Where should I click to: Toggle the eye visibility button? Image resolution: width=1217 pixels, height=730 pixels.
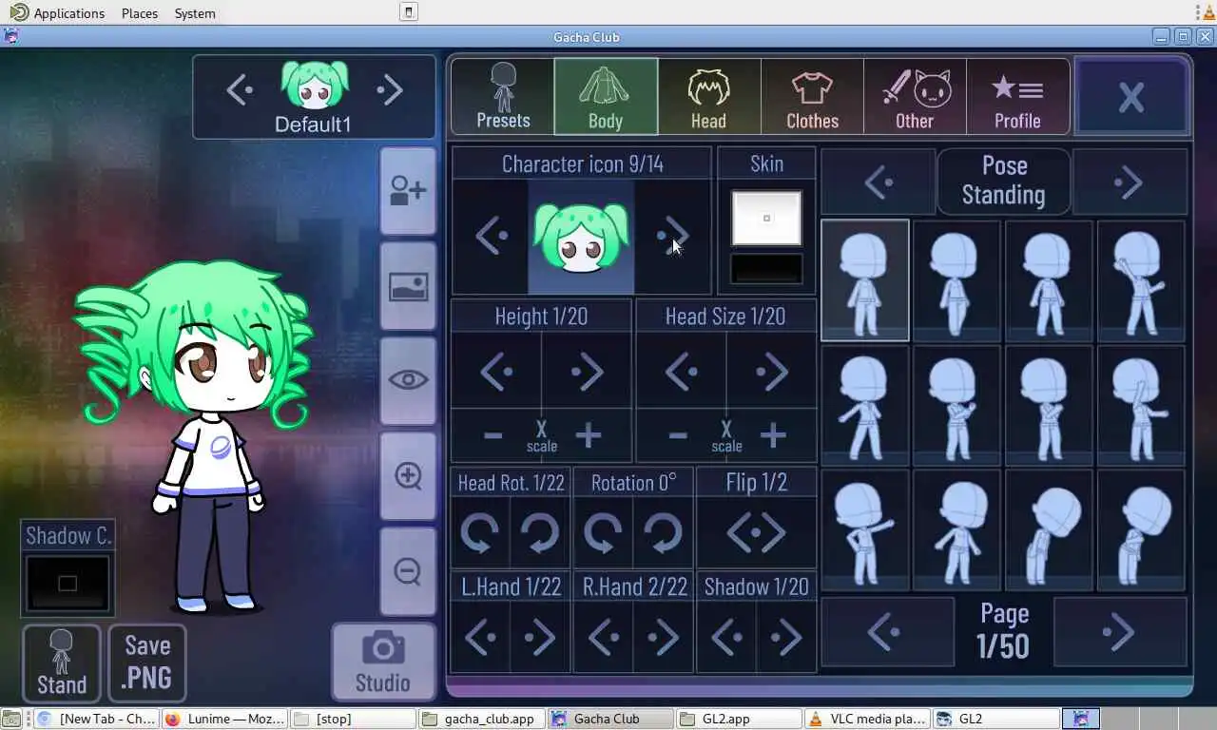pos(408,380)
